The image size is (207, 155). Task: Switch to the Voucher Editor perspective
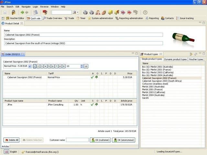(15, 18)
